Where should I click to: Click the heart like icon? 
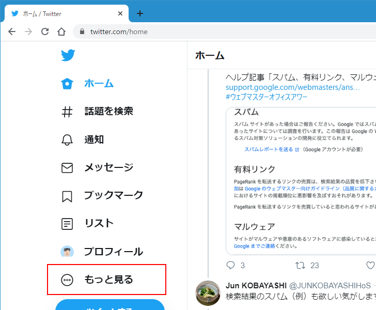[x=370, y=265]
